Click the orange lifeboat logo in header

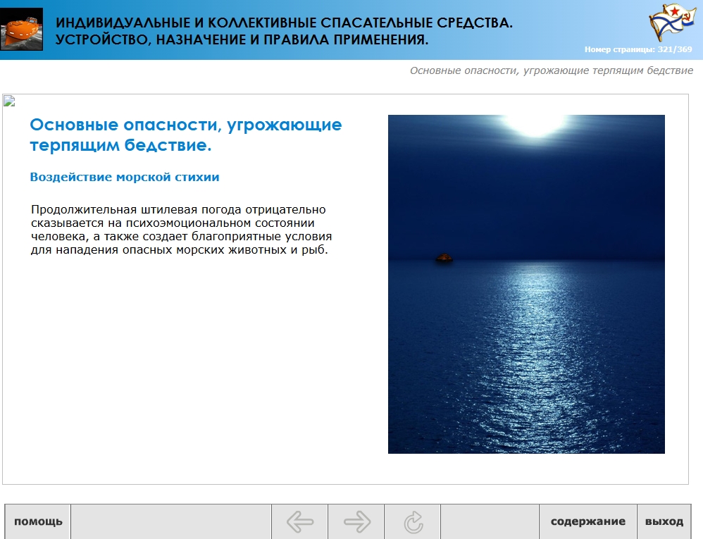(x=21, y=28)
